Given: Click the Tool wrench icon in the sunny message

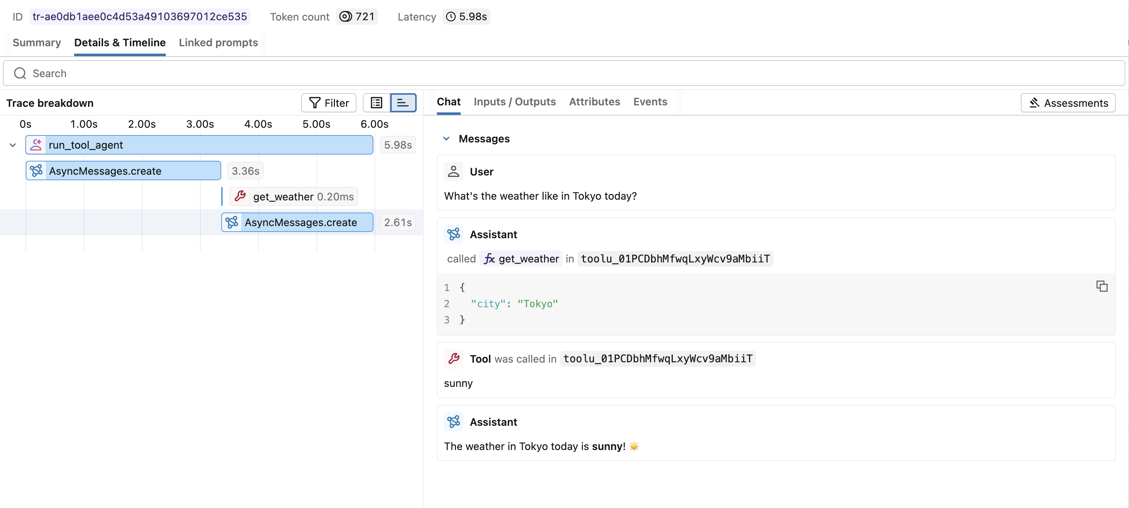Looking at the screenshot, I should pos(454,358).
